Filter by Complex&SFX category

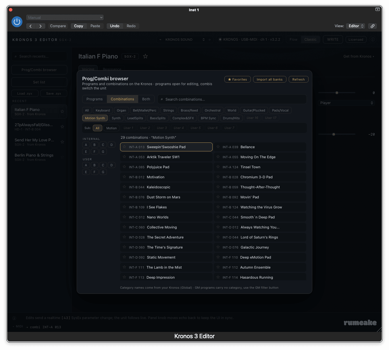click(183, 118)
